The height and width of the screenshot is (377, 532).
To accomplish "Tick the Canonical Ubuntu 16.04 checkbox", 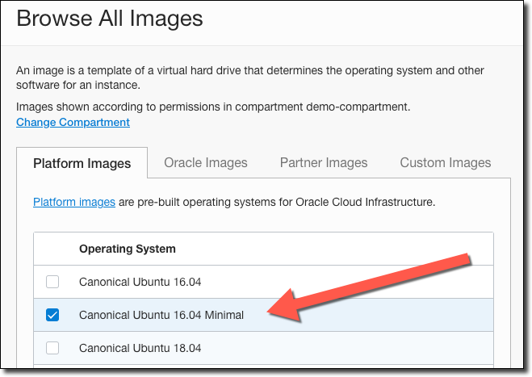I will point(52,282).
